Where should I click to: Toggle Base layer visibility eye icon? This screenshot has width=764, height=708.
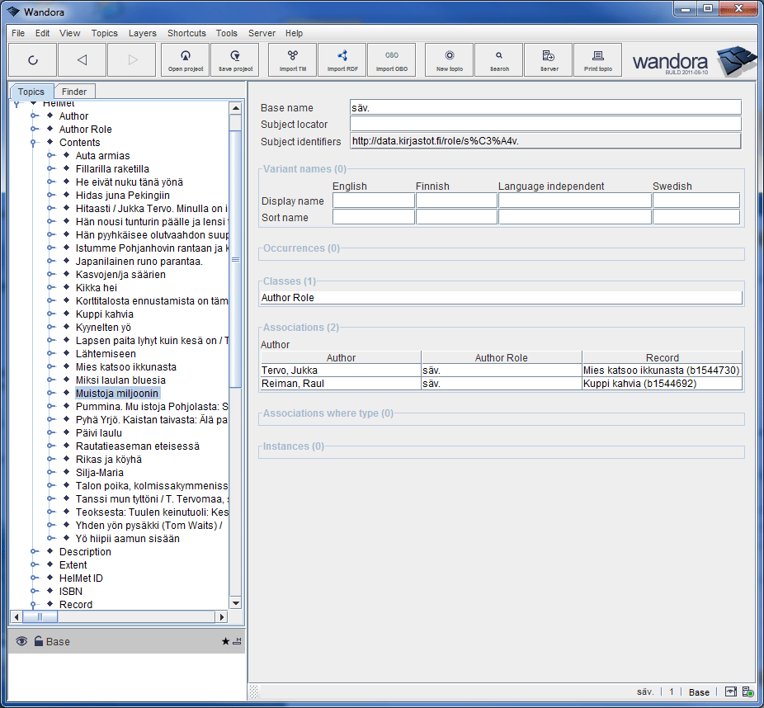pos(21,641)
